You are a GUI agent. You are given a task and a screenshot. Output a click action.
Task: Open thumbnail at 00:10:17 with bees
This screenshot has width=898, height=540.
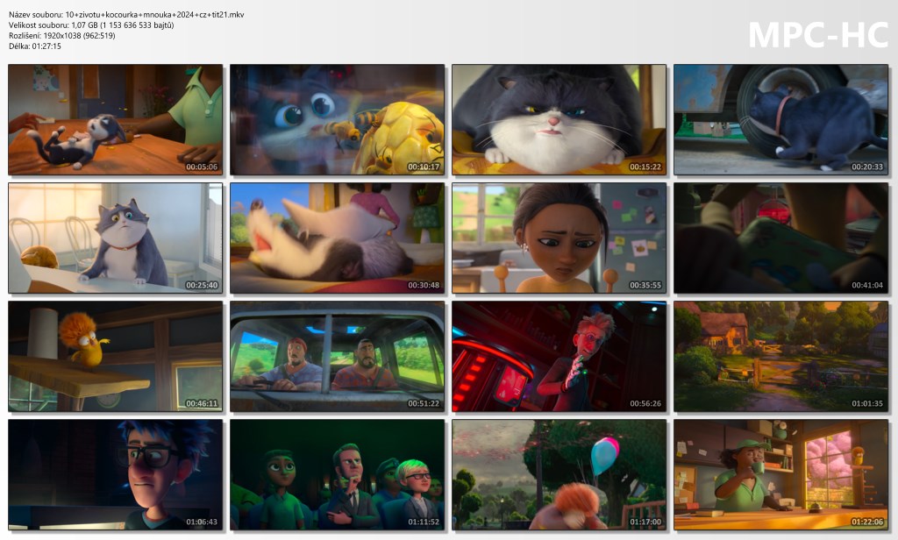click(x=338, y=119)
